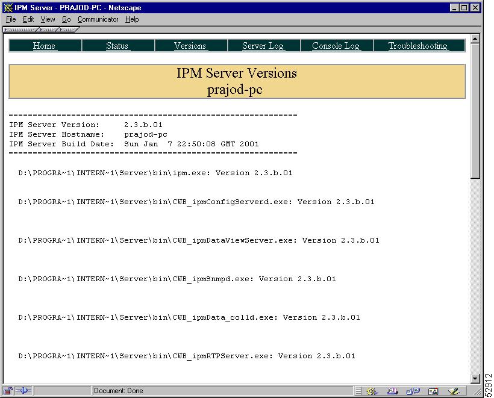The image size is (494, 398).
Task: Open the Go menu
Action: pyautogui.click(x=66, y=19)
